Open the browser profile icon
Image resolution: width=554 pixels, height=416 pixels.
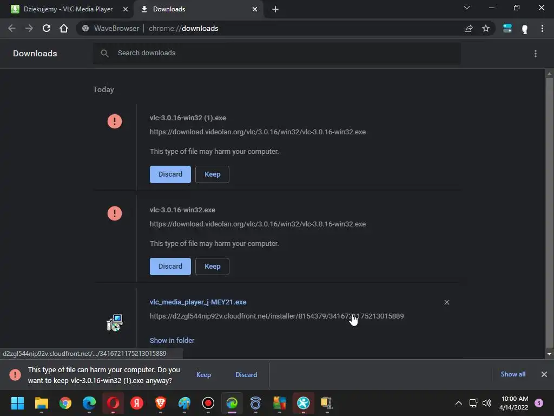(x=525, y=29)
